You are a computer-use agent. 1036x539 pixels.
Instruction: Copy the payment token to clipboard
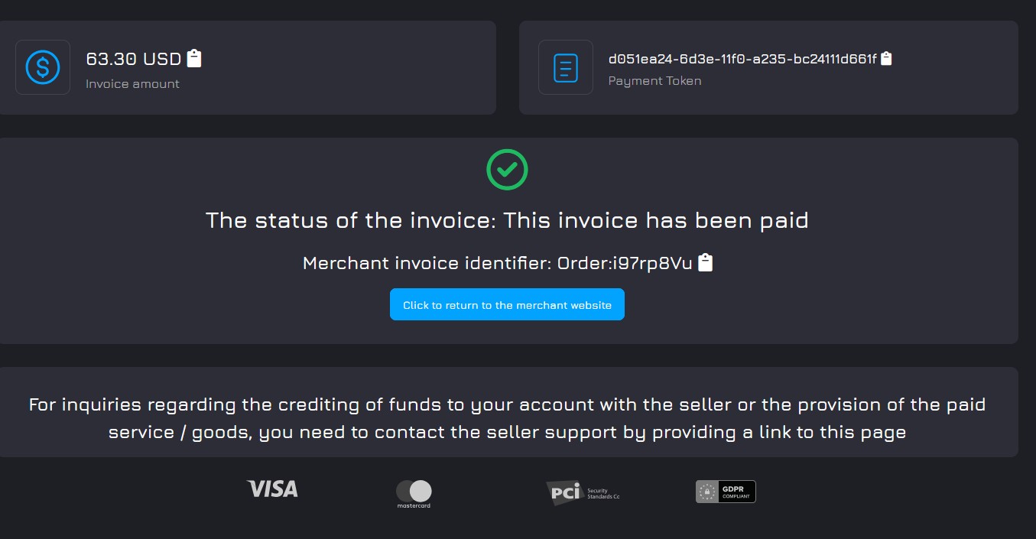886,58
